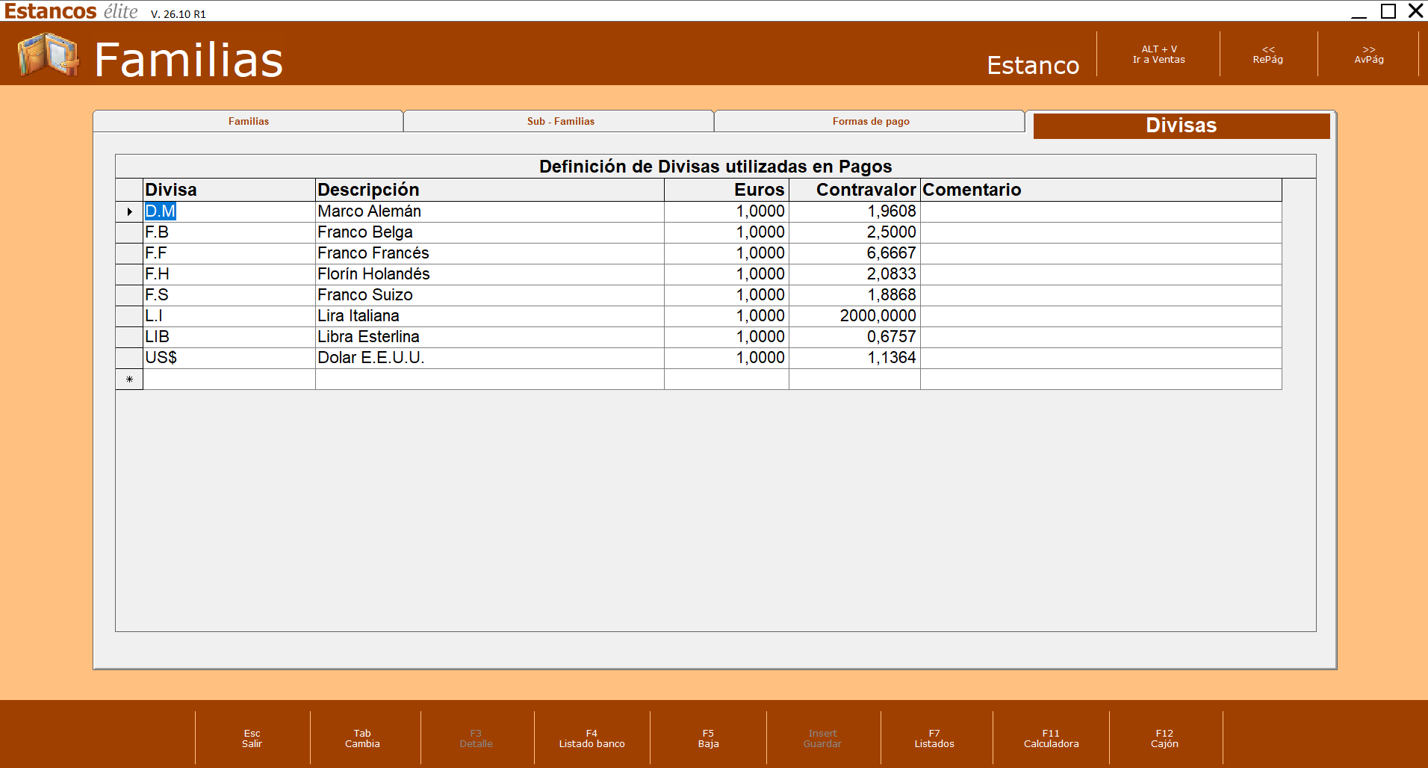The width and height of the screenshot is (1428, 768).
Task: Click the contravalor 0,6757 cell
Action: (854, 337)
